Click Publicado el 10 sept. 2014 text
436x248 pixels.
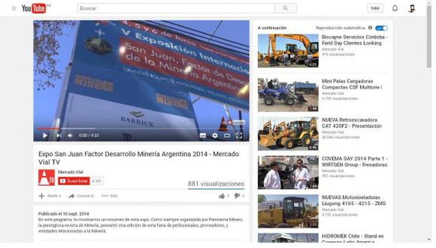64,214
